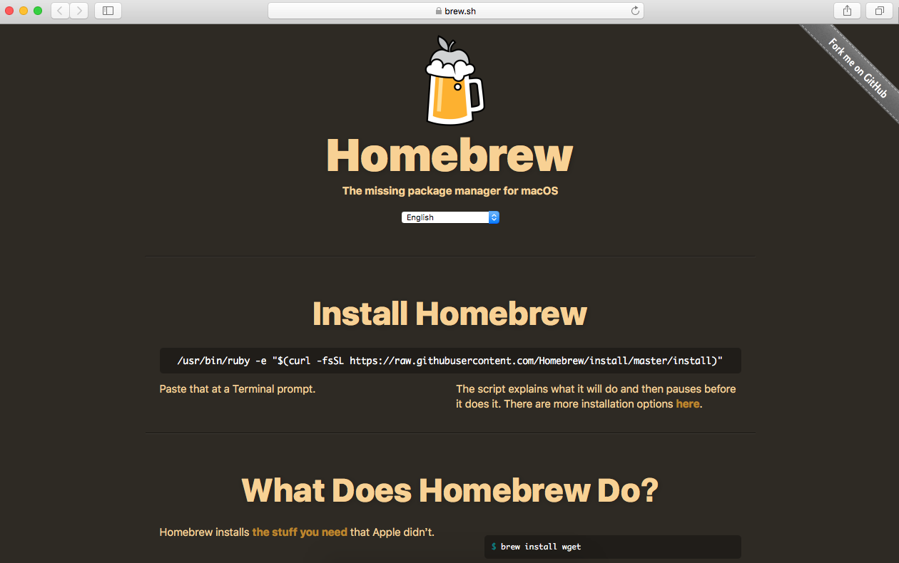
Task: Go back with Safari's back arrow
Action: (x=61, y=11)
